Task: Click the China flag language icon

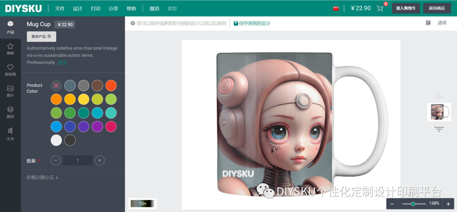Action: coord(336,8)
